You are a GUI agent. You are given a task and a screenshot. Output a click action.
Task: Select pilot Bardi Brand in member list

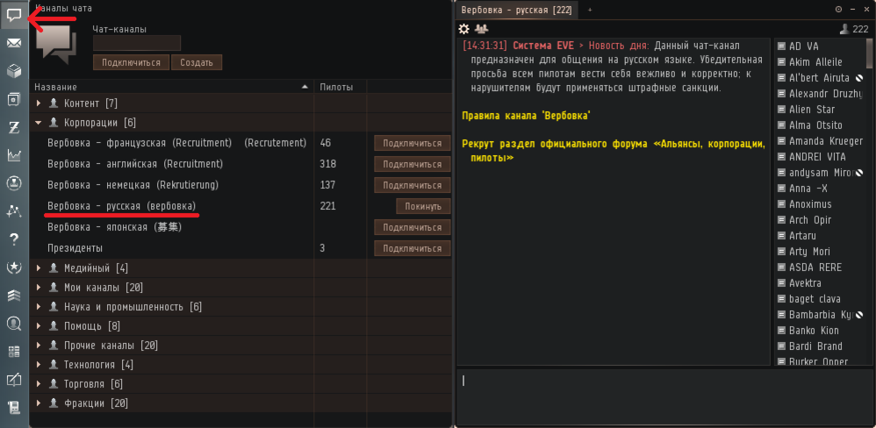815,346
